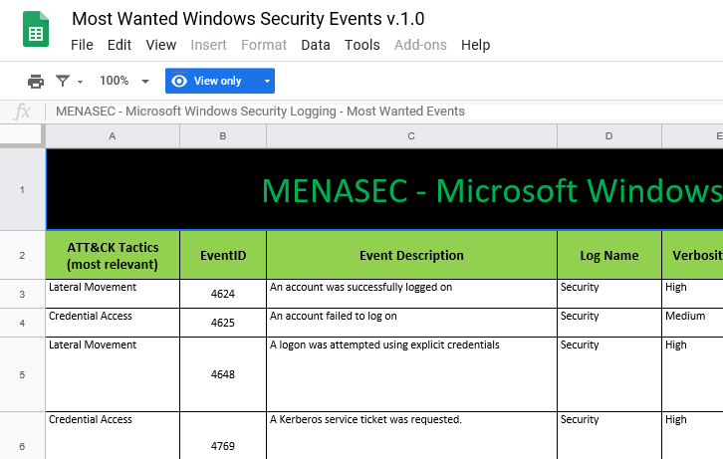Select row 4 header
This screenshot has height=459, width=723.
[22, 323]
